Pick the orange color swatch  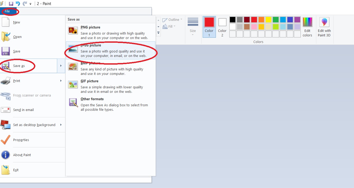[261, 20]
